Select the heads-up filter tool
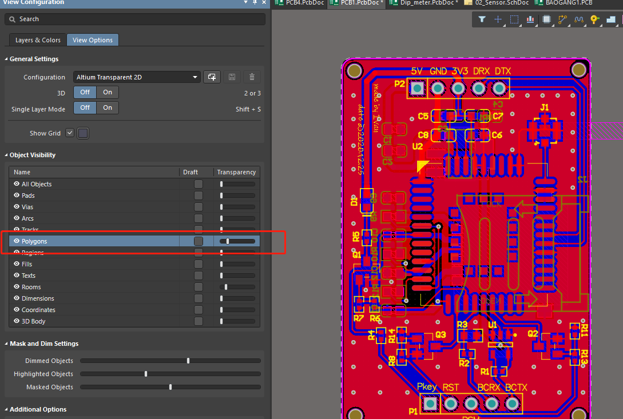623x419 pixels. (481, 19)
